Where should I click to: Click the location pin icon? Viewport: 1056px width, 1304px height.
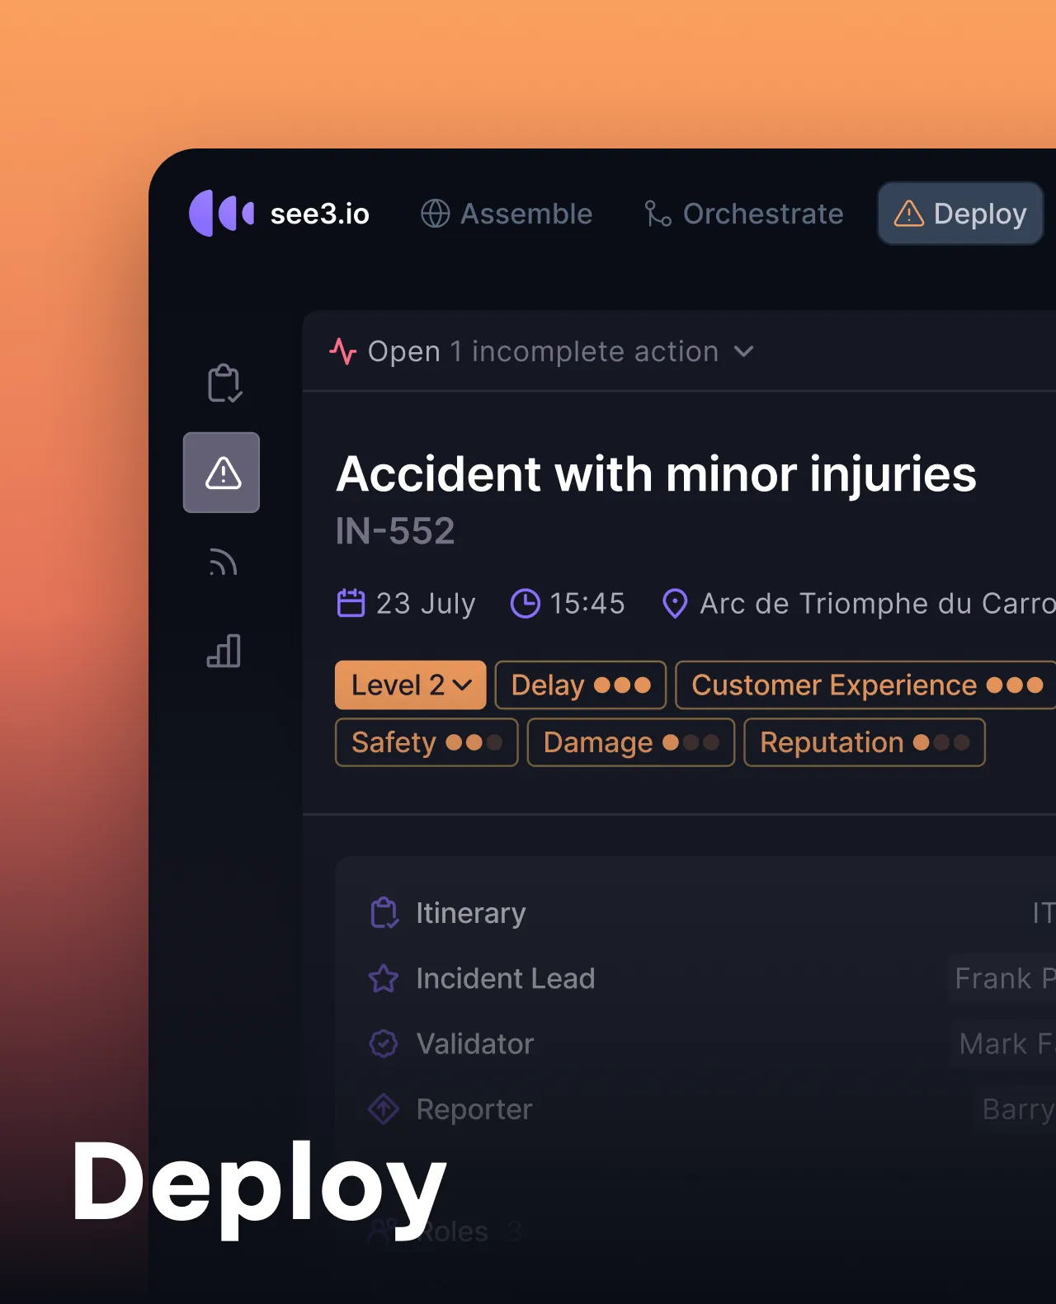(x=675, y=604)
